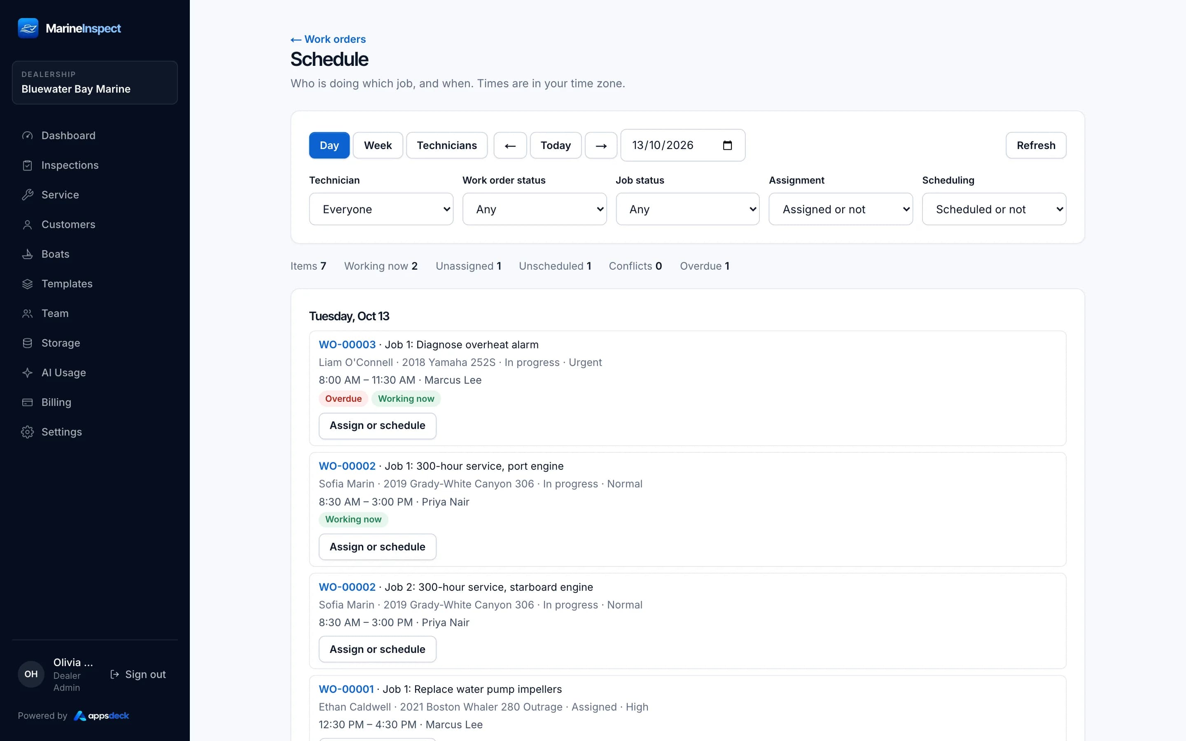
Task: Open the Job status dropdown
Action: tap(688, 209)
